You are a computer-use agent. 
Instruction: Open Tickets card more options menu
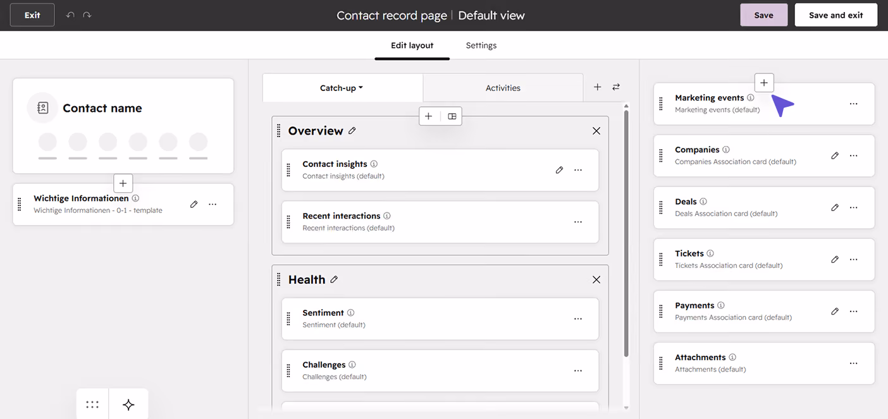click(x=854, y=259)
